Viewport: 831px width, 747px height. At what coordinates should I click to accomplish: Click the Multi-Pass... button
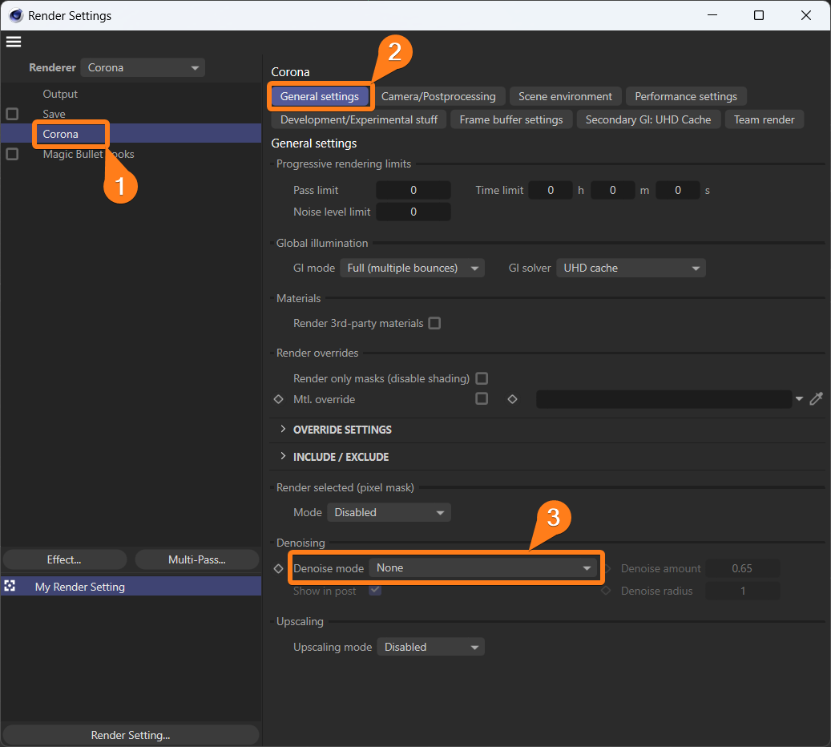pos(197,560)
